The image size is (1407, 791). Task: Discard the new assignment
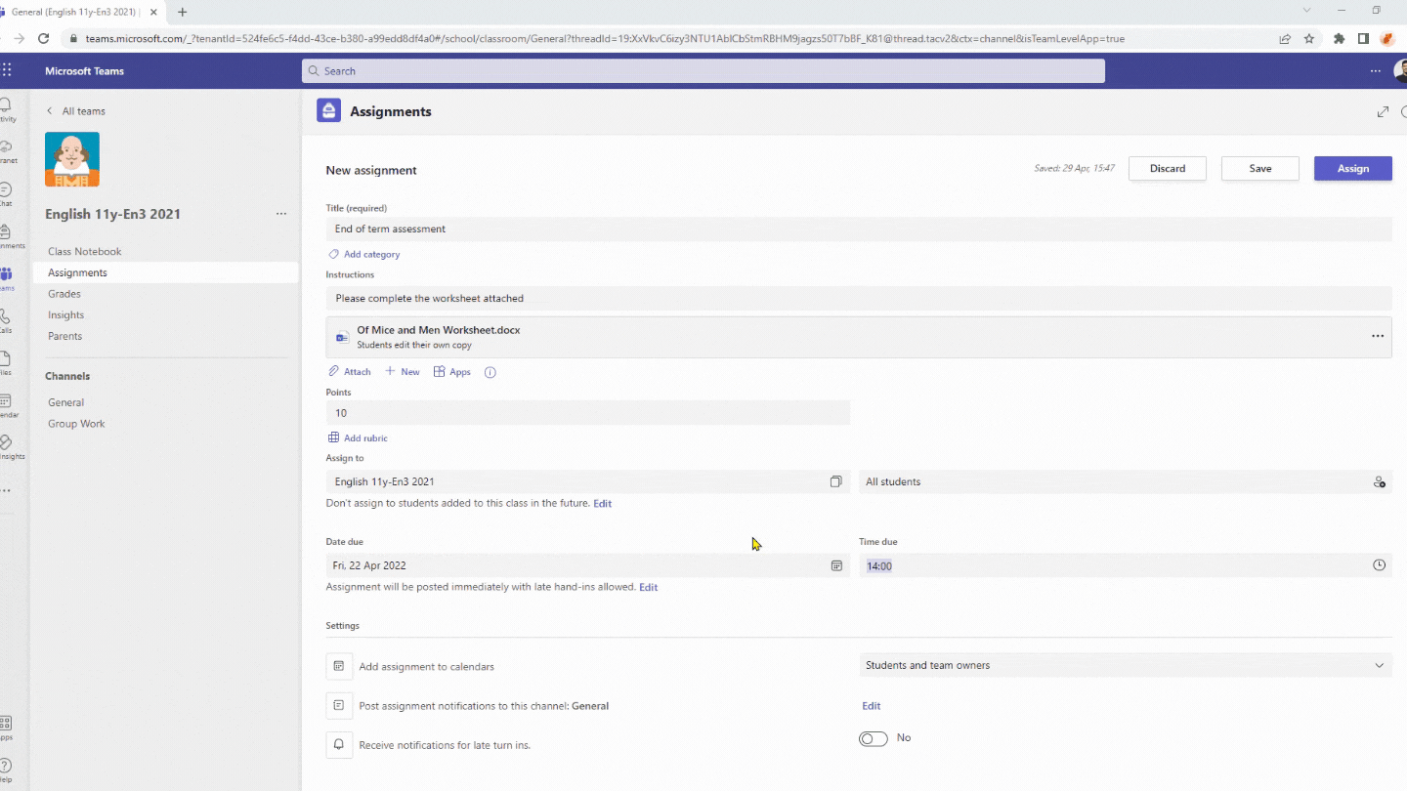[x=1168, y=168]
